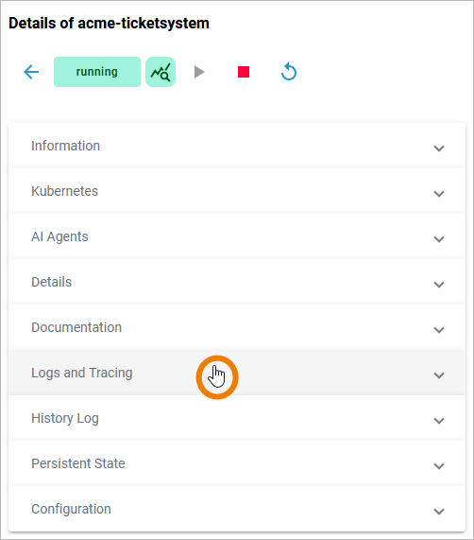
Task: Expand the History Log chevron
Action: click(439, 421)
